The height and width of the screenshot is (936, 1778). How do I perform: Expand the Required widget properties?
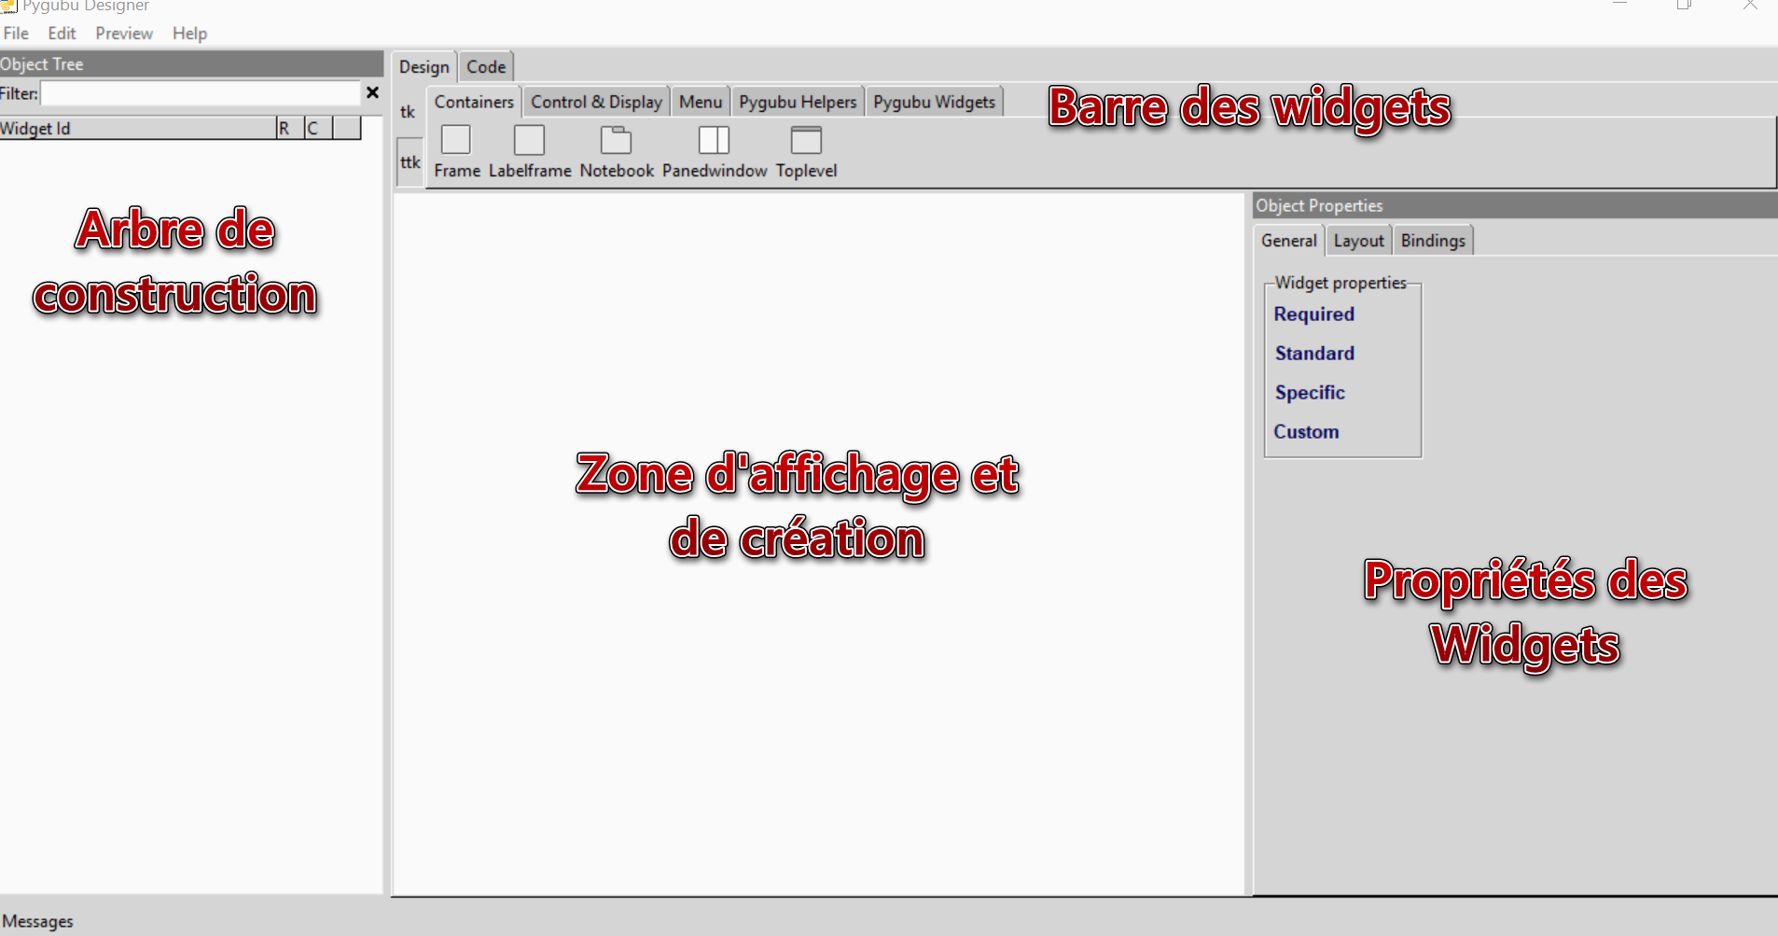(x=1313, y=314)
